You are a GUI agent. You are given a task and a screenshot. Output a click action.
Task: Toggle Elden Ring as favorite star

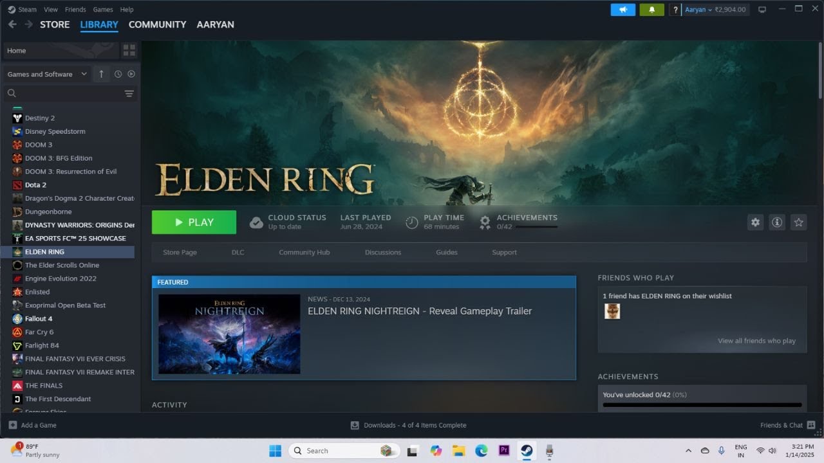tap(799, 222)
